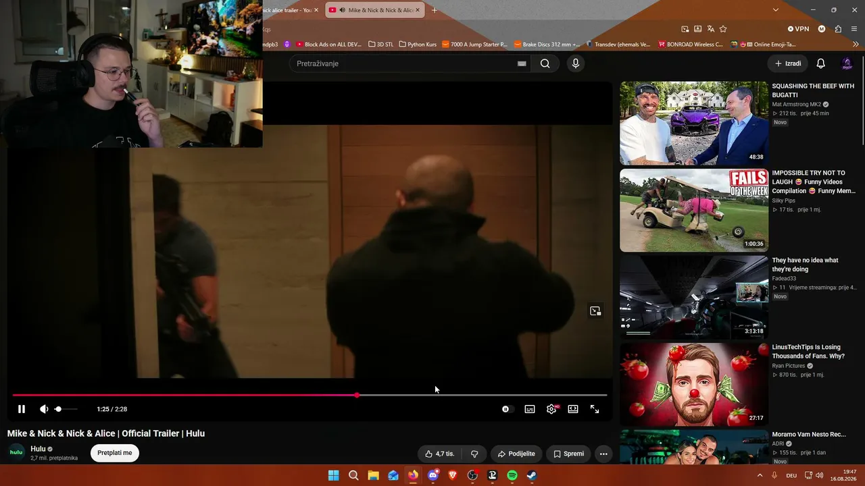The image size is (865, 486).
Task: Open the 'Transdev (ehemals Ve...' bookmark
Action: pyautogui.click(x=618, y=45)
